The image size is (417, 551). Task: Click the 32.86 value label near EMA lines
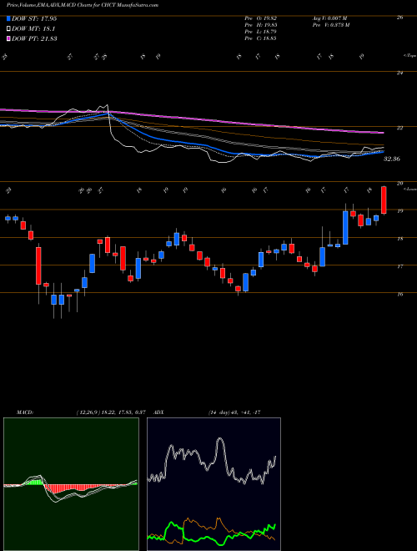[392, 159]
